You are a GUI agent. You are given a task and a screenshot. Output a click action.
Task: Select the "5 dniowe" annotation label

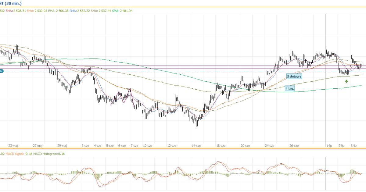coord(294,76)
